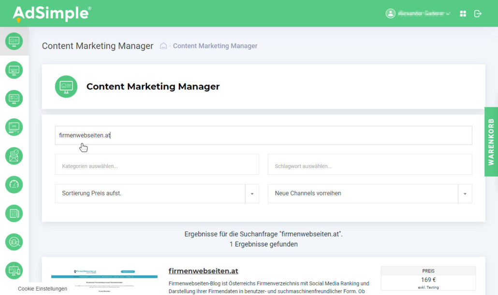Select the magnifier globe search icon in sidebar
Screen dimensions: 498x295
click(x=14, y=242)
